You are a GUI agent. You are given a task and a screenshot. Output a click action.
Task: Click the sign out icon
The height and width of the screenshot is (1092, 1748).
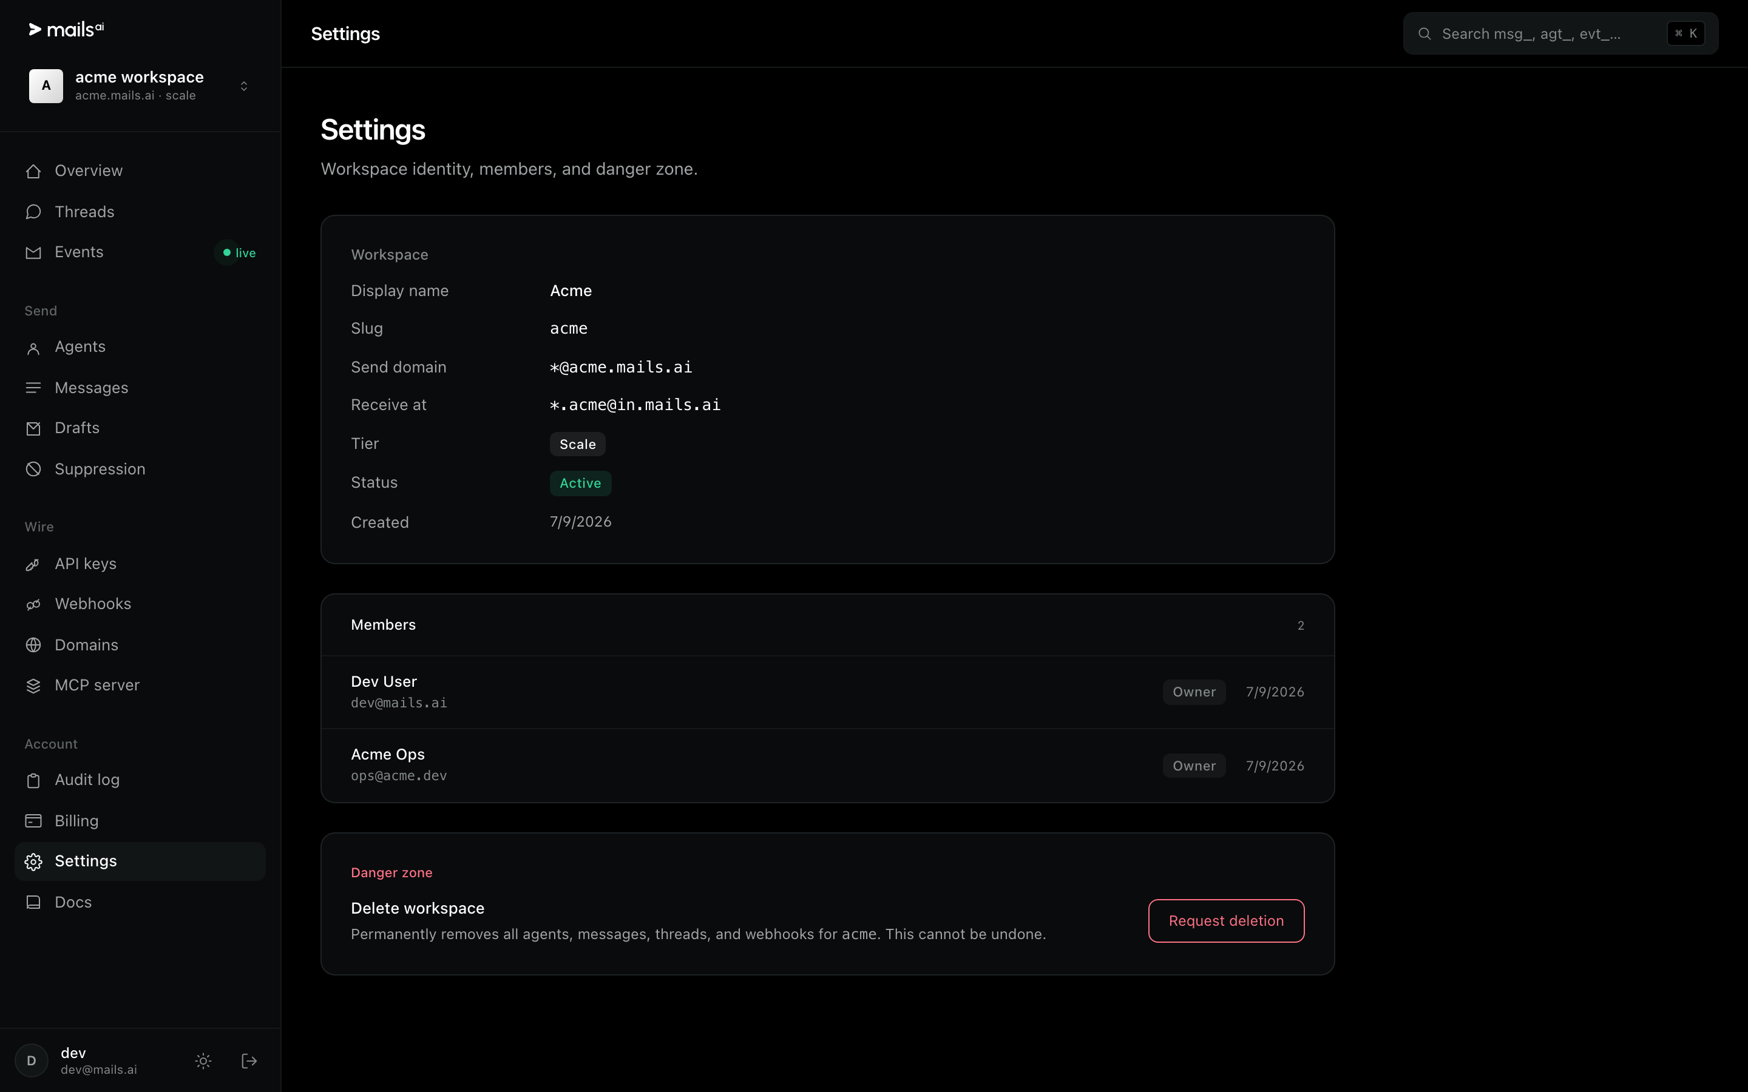coord(249,1061)
